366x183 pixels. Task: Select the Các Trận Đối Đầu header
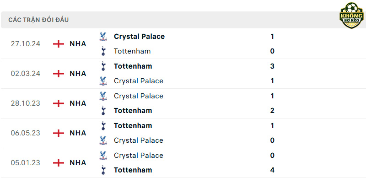[38, 20]
